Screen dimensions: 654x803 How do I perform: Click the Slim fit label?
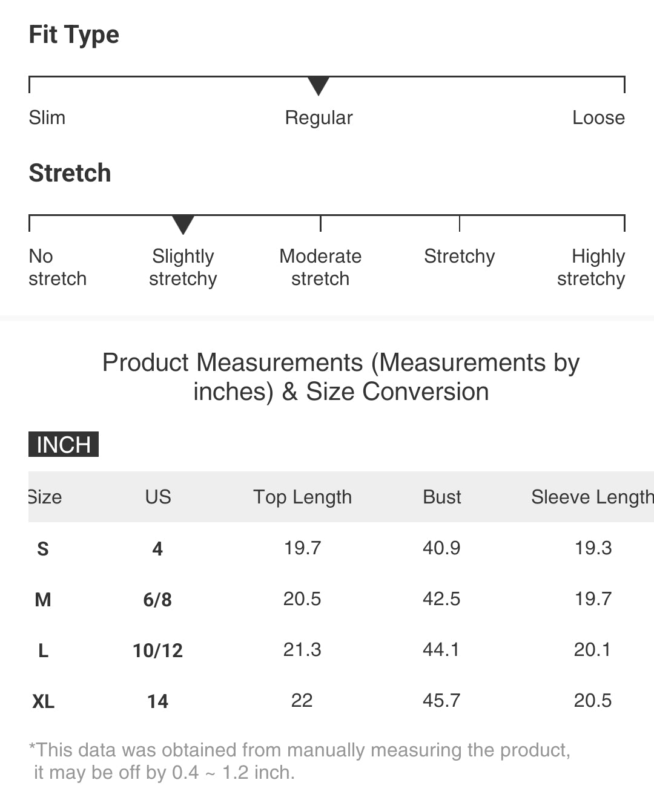pos(47,117)
